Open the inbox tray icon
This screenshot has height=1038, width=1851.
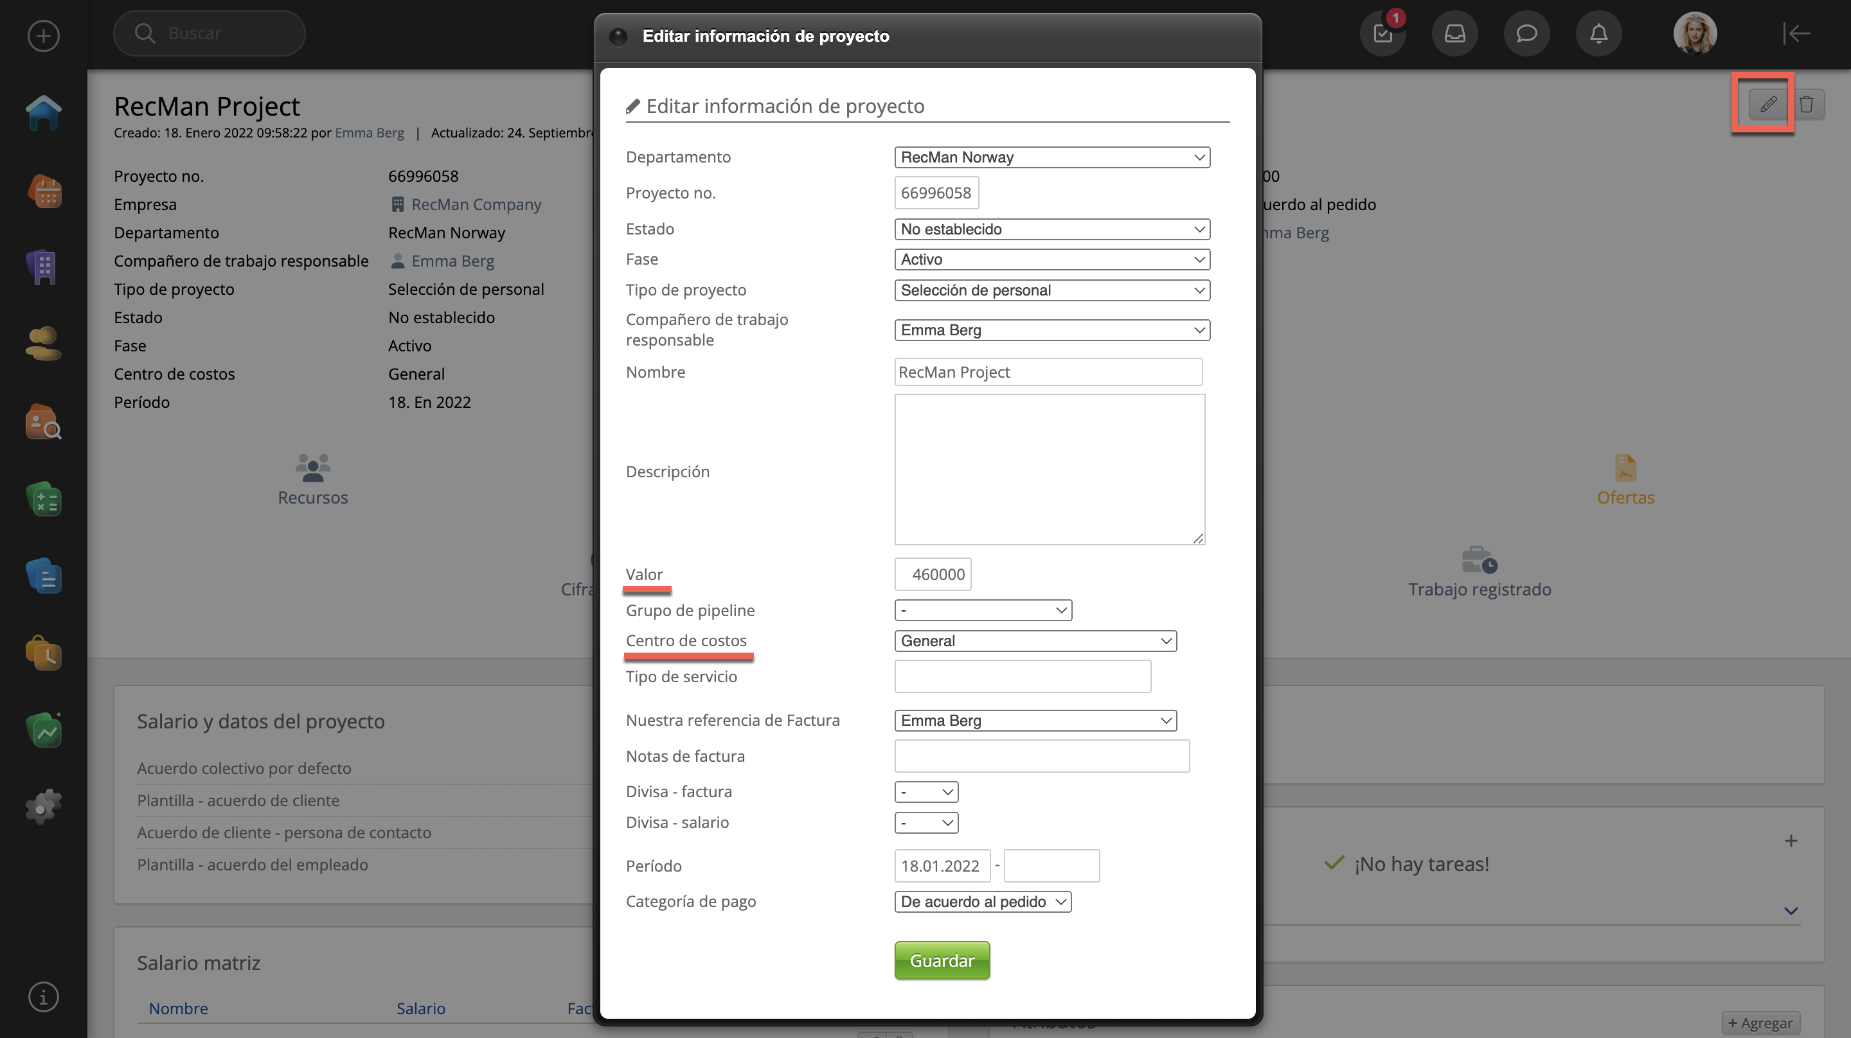[1454, 34]
